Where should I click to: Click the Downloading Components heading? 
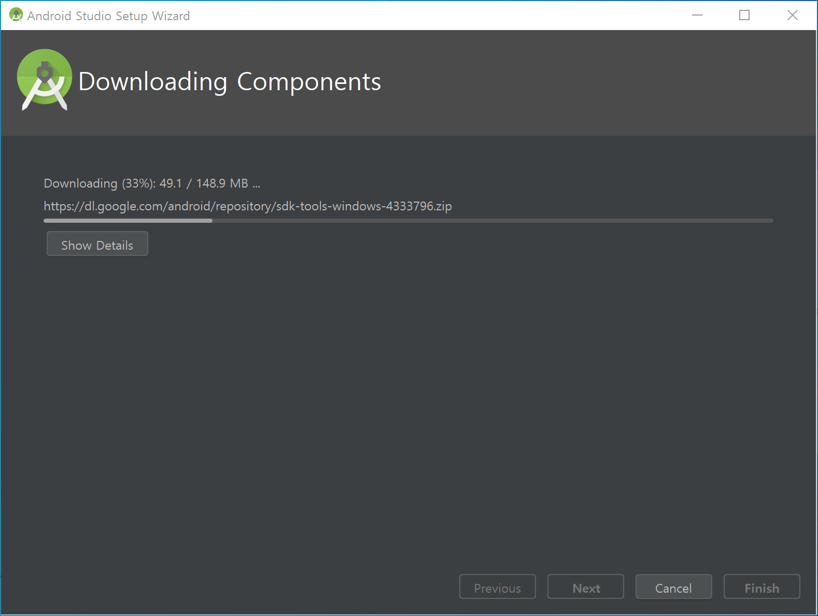[230, 82]
